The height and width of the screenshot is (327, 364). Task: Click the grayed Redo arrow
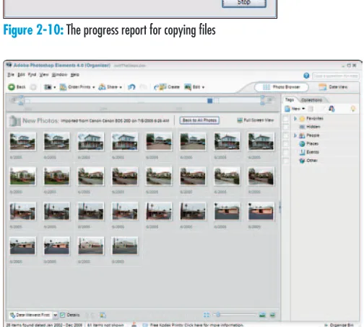[x=143, y=87]
